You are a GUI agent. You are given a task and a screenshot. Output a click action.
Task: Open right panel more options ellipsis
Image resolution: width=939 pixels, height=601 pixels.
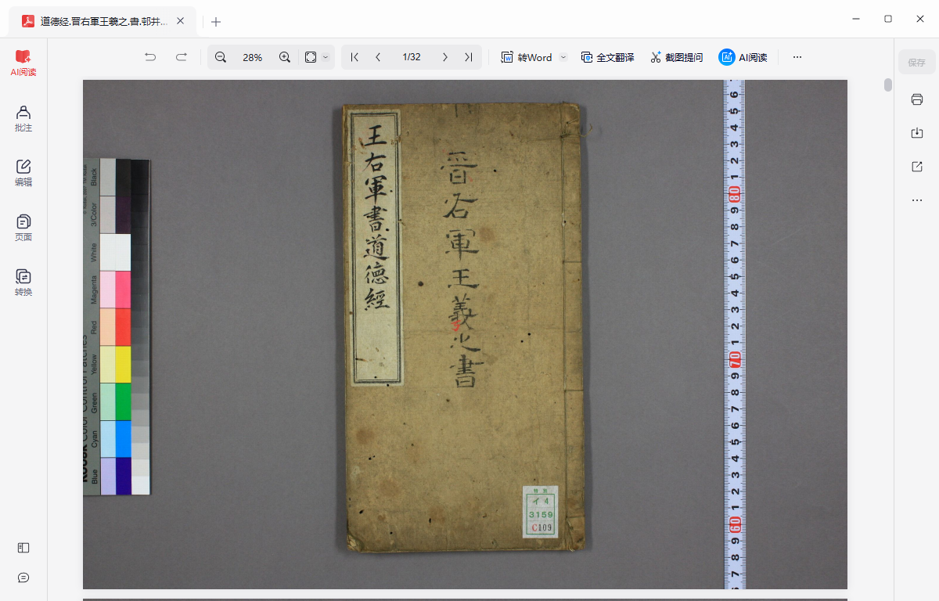(916, 200)
